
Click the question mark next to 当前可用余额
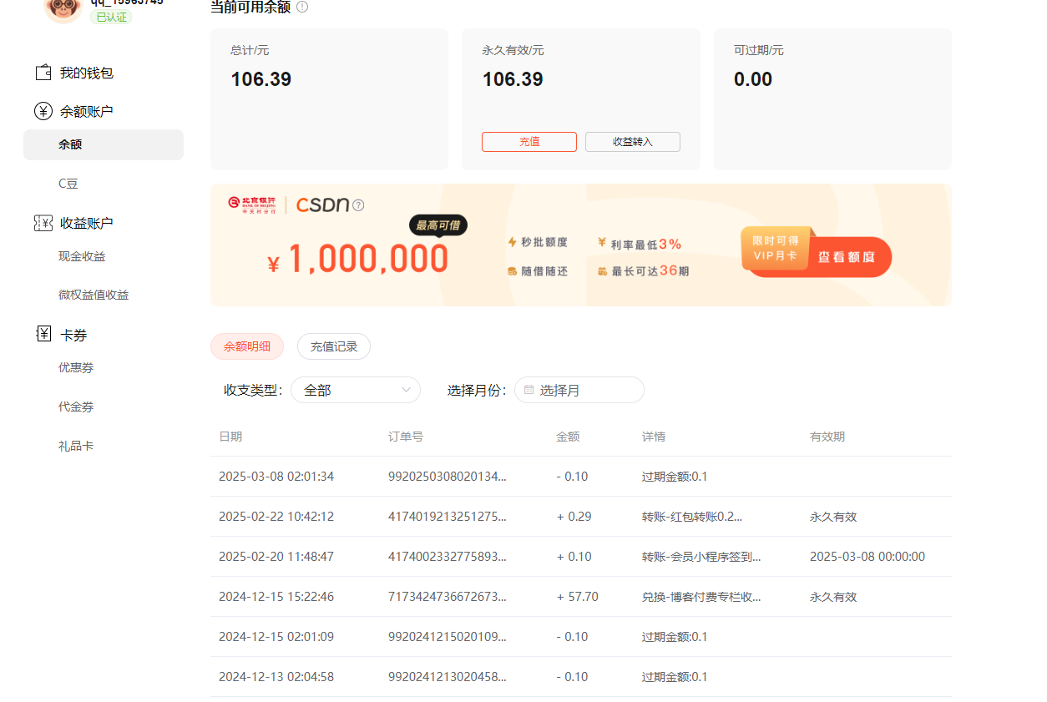[x=301, y=6]
